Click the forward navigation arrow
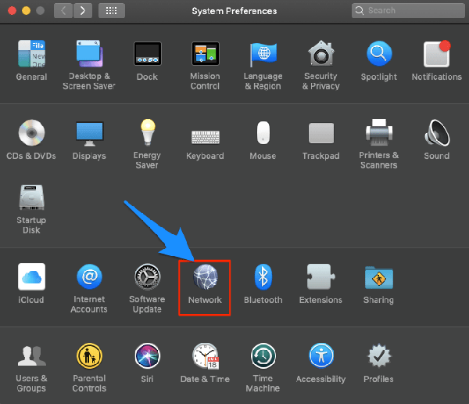The height and width of the screenshot is (404, 469). coord(83,11)
